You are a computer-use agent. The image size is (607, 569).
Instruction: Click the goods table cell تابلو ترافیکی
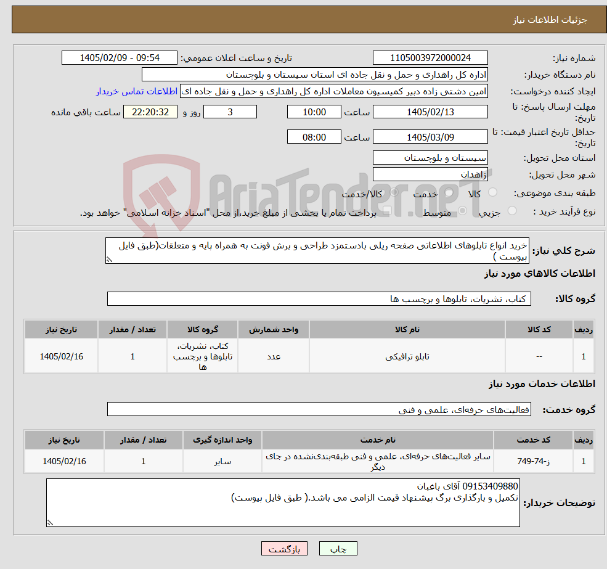[407, 356]
